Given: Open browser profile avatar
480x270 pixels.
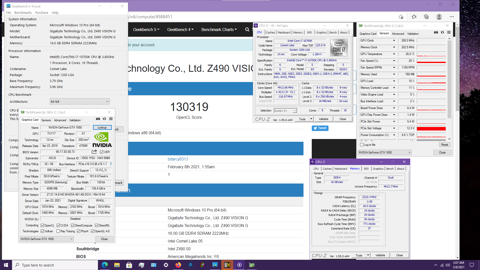Looking at the screenshot, I should (x=439, y=17).
